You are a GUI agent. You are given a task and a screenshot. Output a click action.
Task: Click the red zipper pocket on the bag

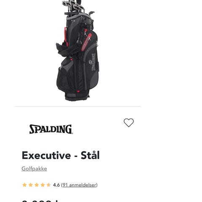pos(86,42)
